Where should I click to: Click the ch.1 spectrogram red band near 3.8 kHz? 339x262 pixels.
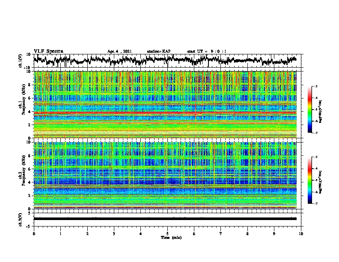tap(165, 113)
